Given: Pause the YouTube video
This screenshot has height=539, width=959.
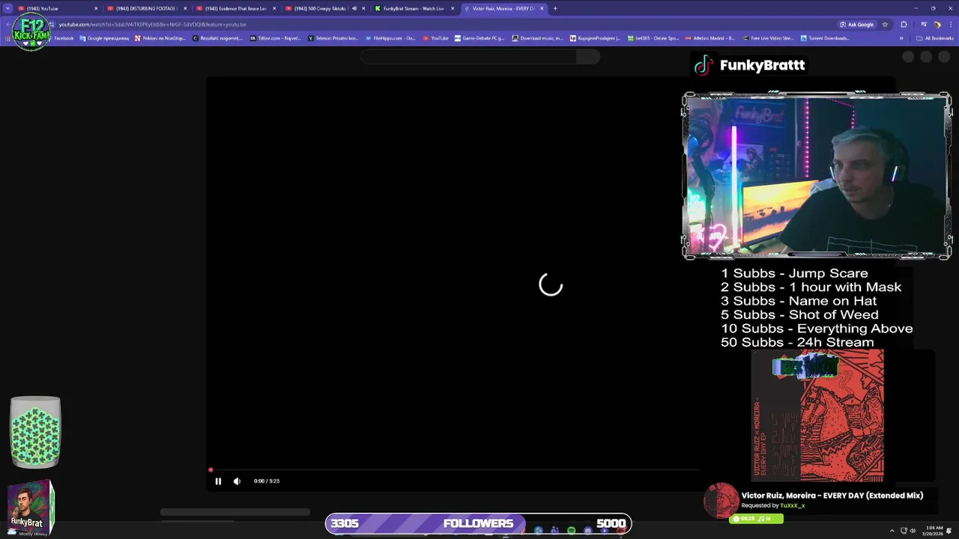Looking at the screenshot, I should click(x=218, y=481).
